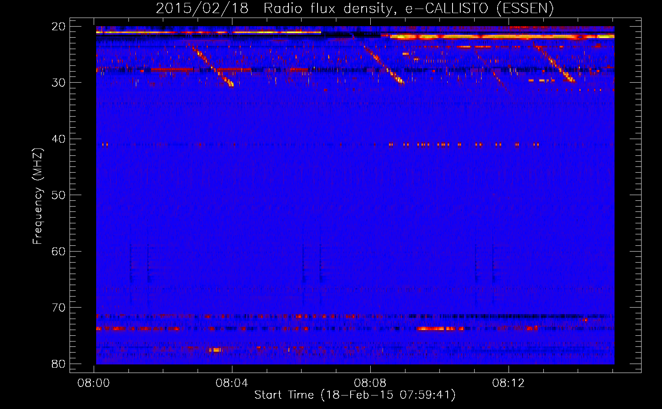Click the '60' frequency tick label

[x=59, y=252]
